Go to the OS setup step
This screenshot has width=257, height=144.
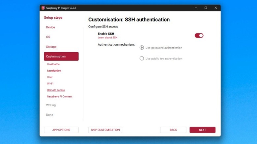click(48, 37)
